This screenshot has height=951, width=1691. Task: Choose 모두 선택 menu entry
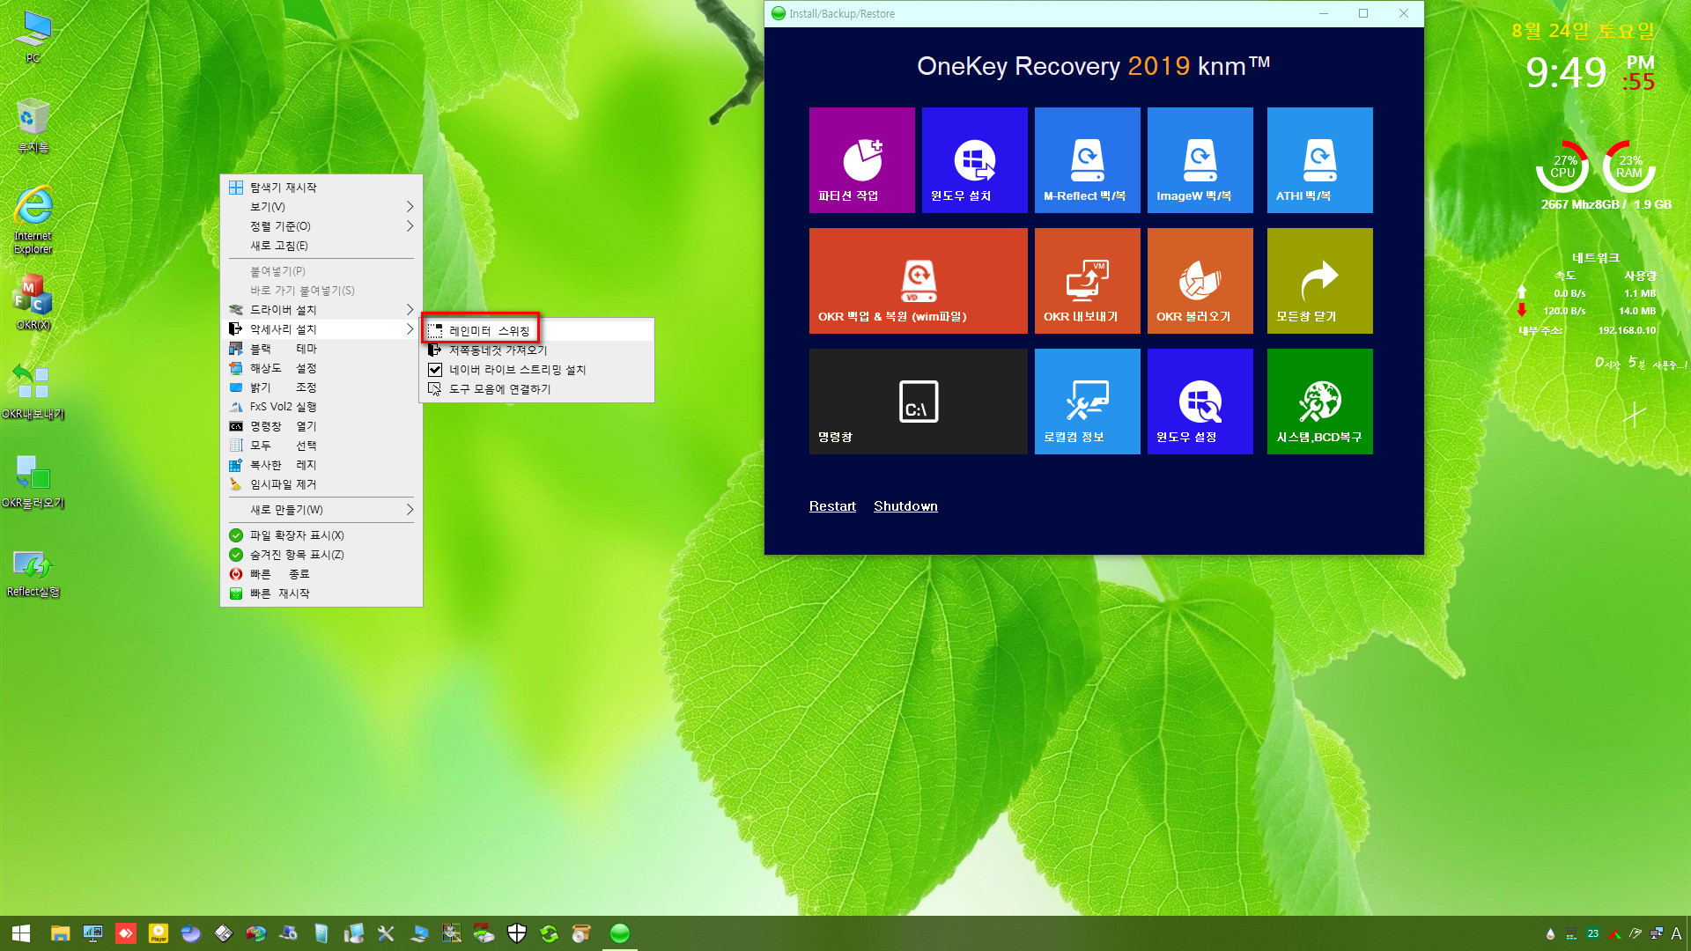click(x=321, y=446)
